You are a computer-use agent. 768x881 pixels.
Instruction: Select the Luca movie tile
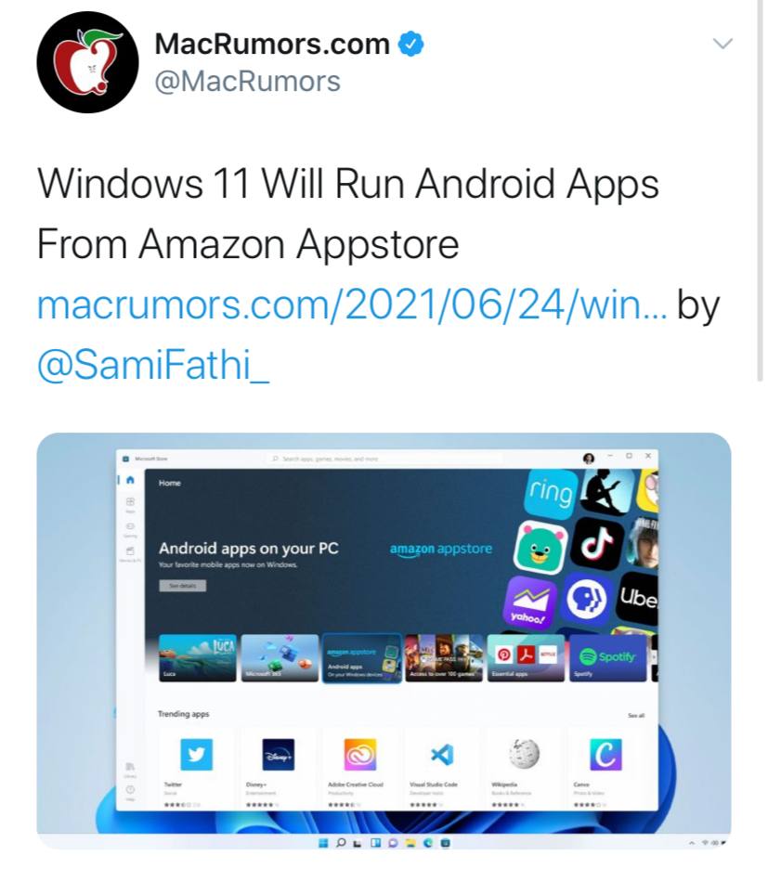[198, 658]
